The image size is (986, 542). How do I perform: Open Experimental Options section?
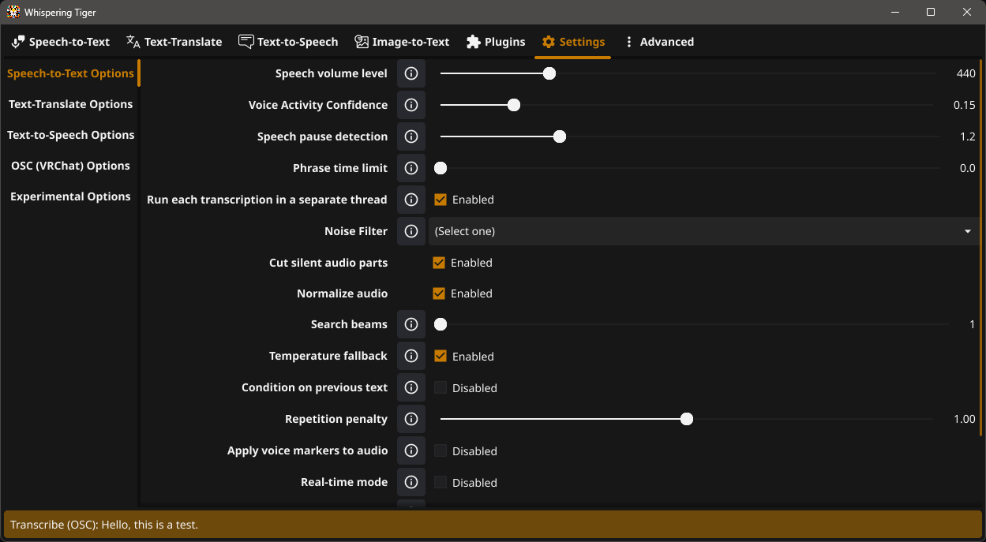tap(70, 196)
